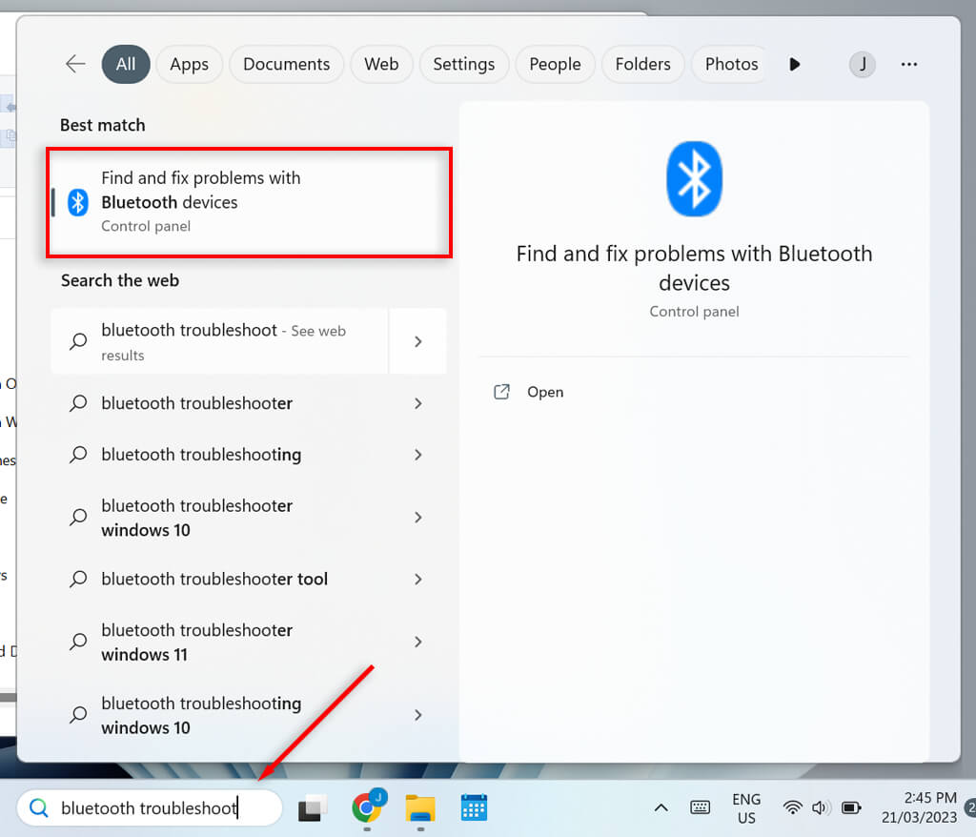Select the Documents filter tab
Image resolution: width=976 pixels, height=837 pixels.
tap(286, 64)
